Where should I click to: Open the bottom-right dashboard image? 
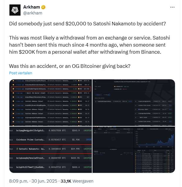point(134,150)
